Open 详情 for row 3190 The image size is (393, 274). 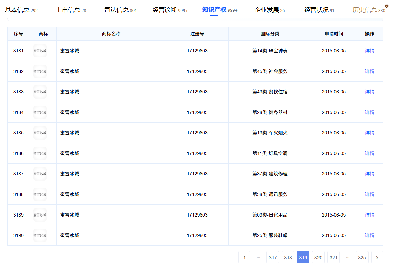pos(370,235)
